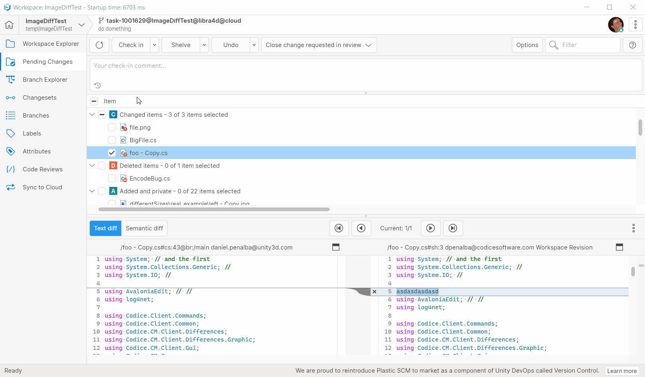Open the Changesets view
The image size is (645, 377).
point(39,97)
